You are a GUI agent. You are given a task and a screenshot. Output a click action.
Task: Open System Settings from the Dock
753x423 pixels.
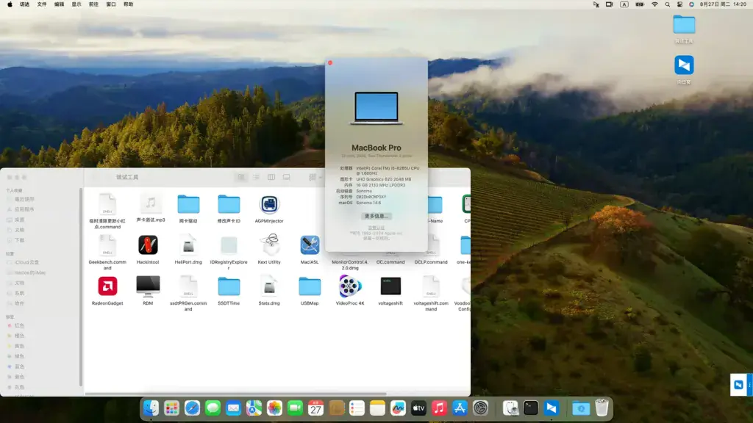tap(480, 408)
